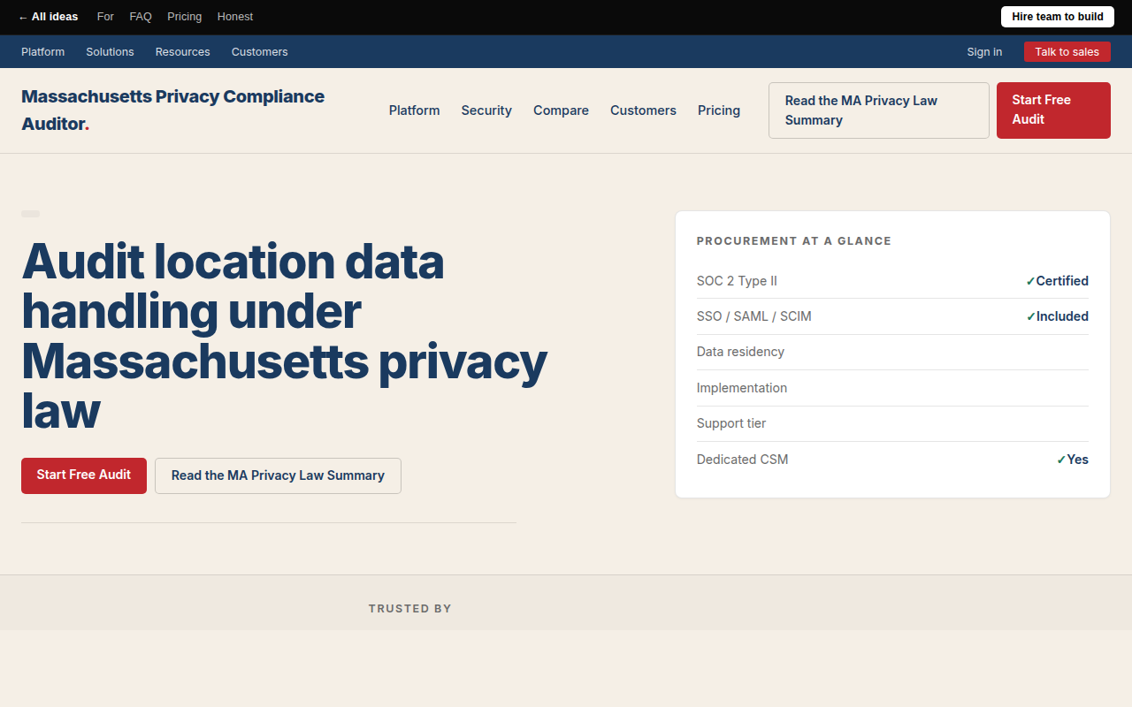Click Pricing in the black top bar

tap(185, 17)
